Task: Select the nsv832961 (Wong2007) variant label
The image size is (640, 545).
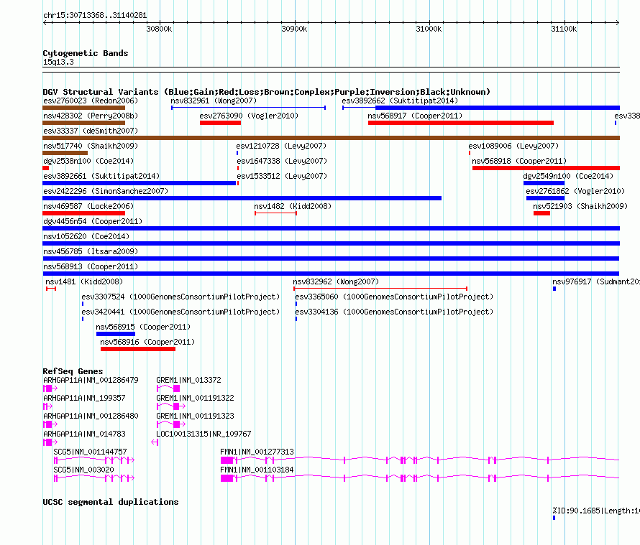Action: click(214, 101)
